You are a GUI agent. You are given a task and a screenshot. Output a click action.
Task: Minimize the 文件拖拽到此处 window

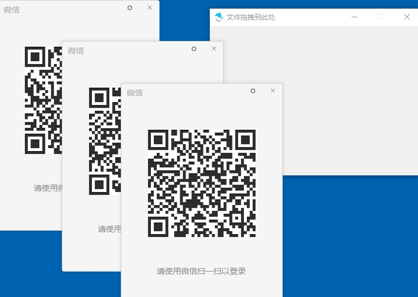(x=354, y=17)
